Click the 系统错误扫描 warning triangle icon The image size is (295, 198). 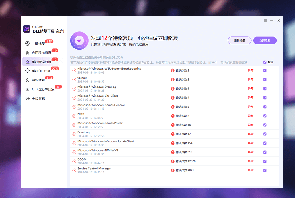28,62
